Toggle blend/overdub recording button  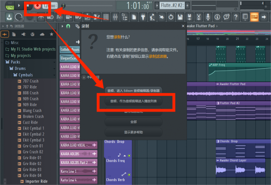pyautogui.click(x=69, y=17)
